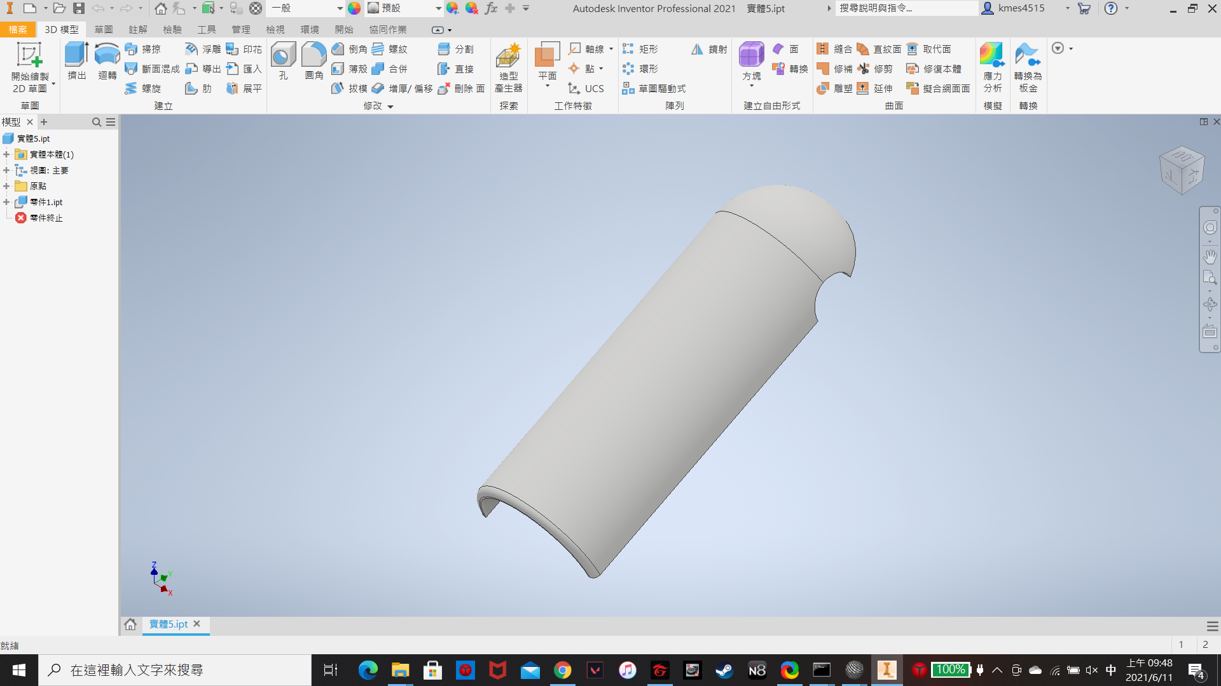
Task: Click the 草圖驅動式 pattern button
Action: pos(654,88)
